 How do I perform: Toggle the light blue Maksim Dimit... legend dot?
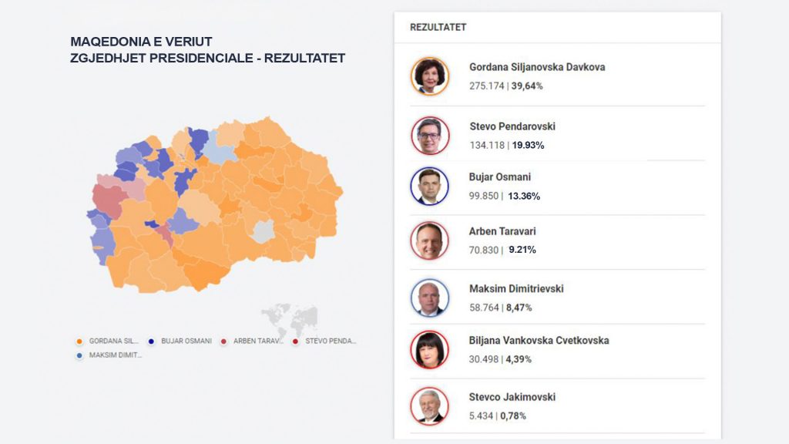coord(79,355)
